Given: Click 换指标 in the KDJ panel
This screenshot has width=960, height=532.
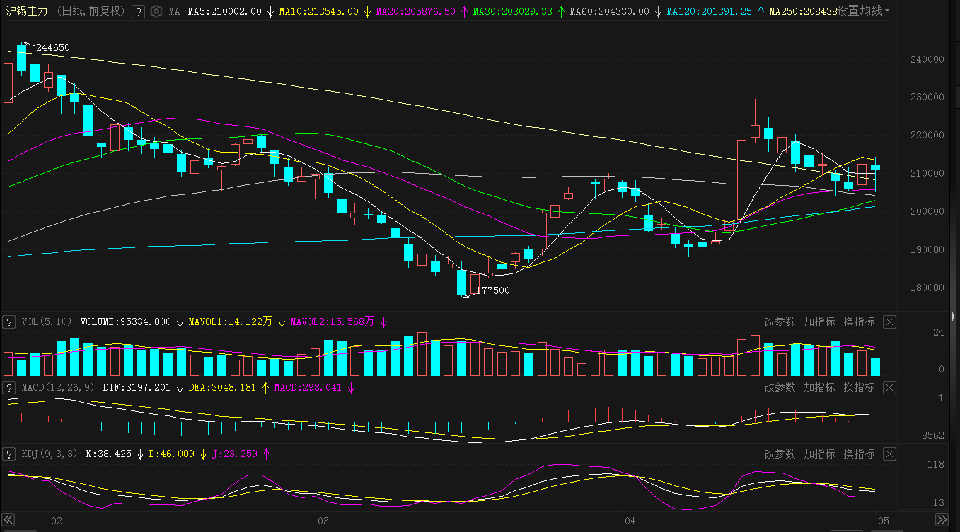Looking at the screenshot, I should pyautogui.click(x=859, y=454).
